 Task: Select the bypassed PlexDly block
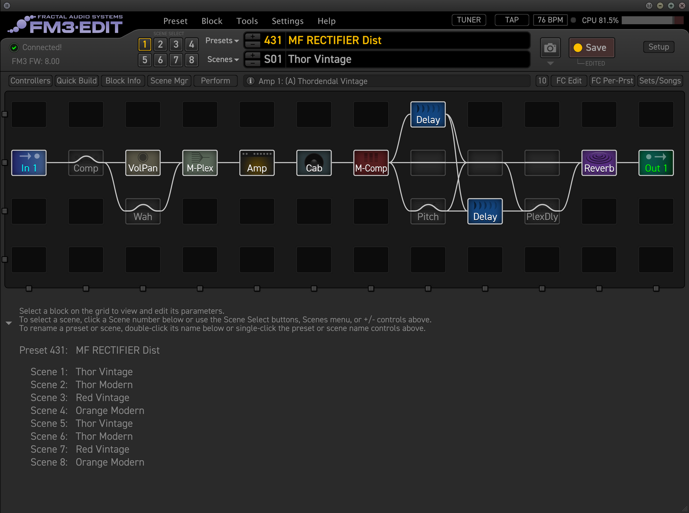point(542,211)
